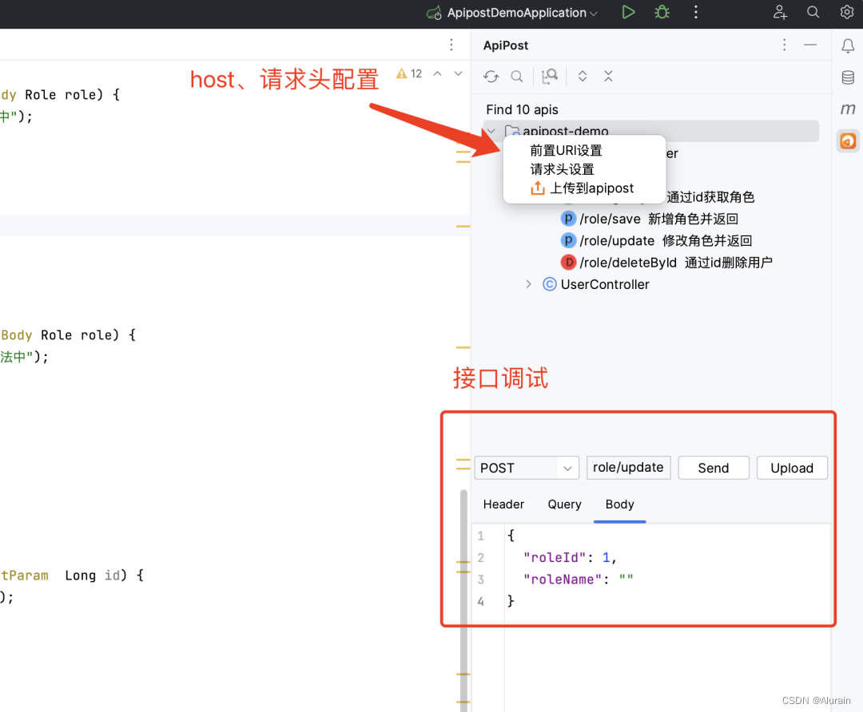863x712 pixels.
Task: Click the Upload button
Action: click(x=792, y=467)
